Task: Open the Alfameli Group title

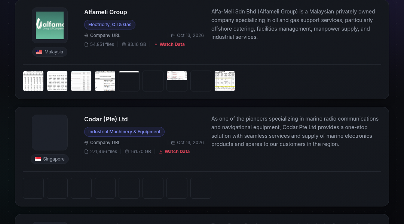Action: pyautogui.click(x=105, y=12)
